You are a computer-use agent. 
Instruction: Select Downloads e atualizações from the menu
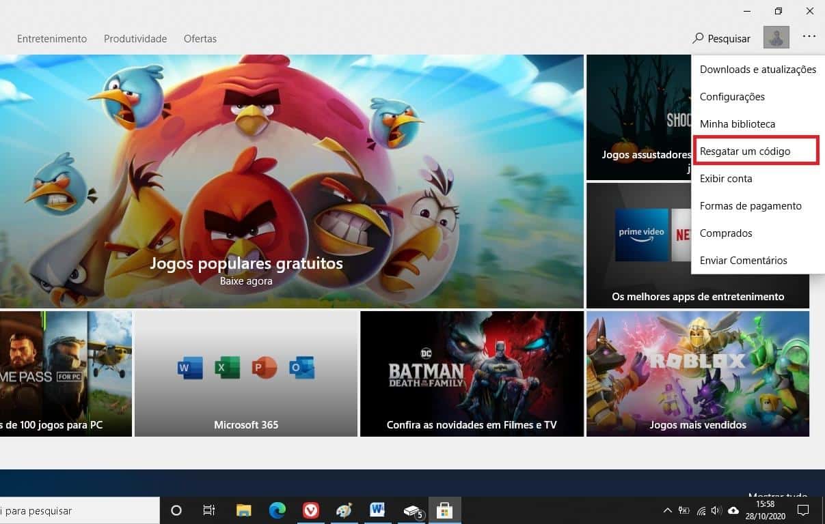point(758,70)
